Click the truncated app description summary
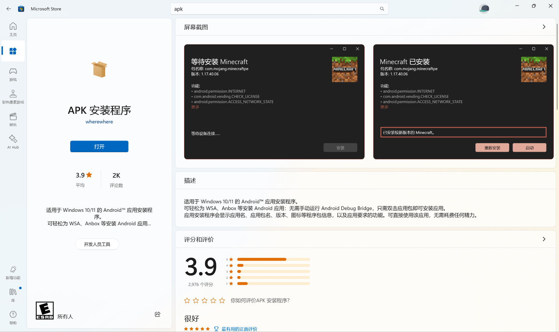The width and height of the screenshot is (559, 332). tap(99, 217)
